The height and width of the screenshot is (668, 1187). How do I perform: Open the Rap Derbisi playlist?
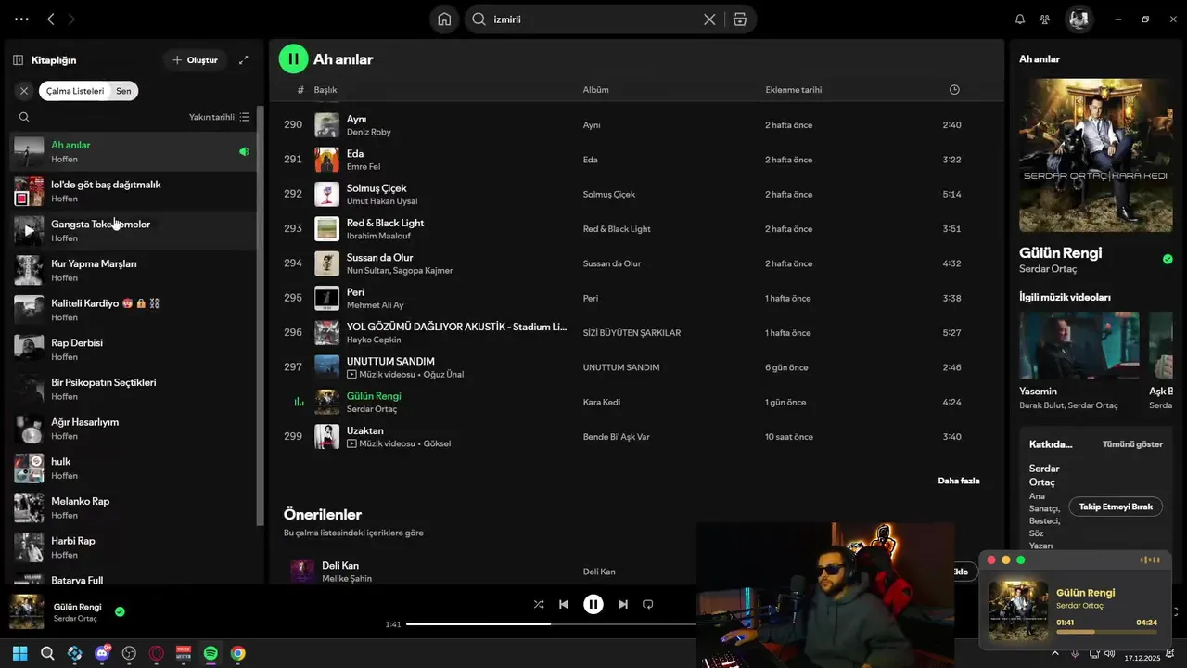point(134,349)
